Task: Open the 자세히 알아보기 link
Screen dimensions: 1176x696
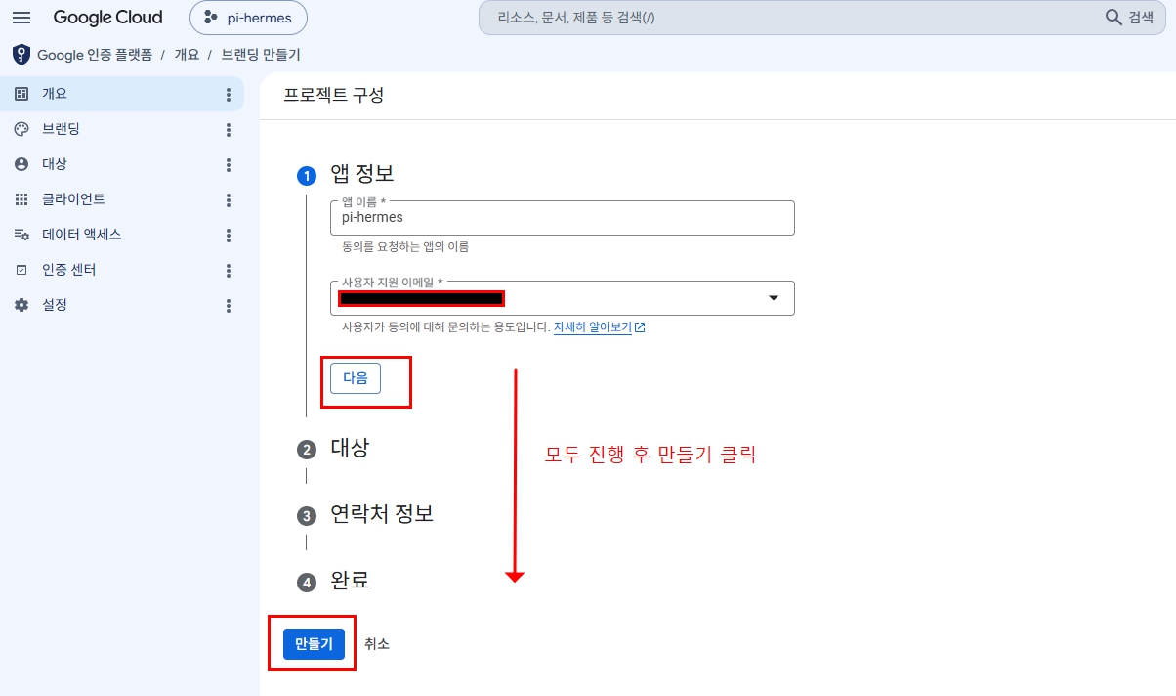Action: 599,327
